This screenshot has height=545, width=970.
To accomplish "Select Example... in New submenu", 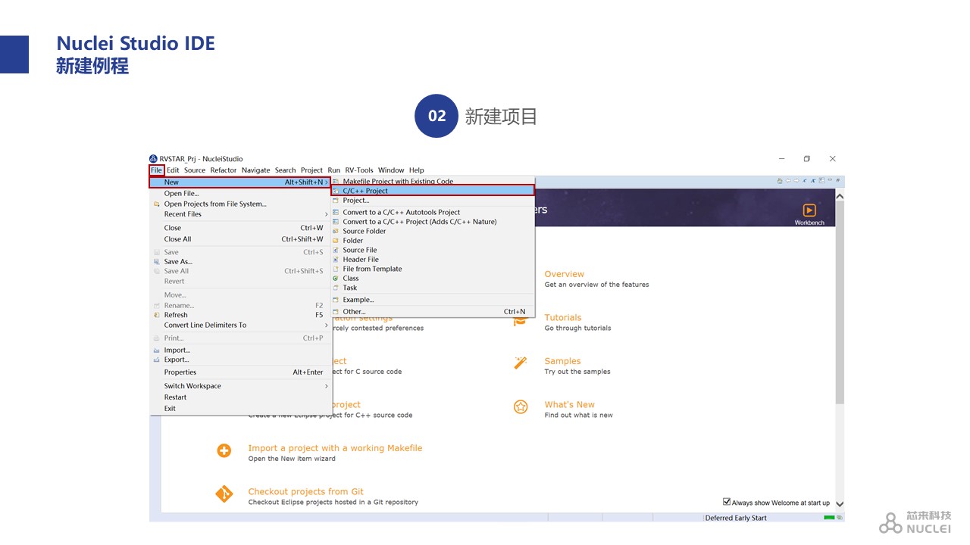I will pyautogui.click(x=433, y=300).
